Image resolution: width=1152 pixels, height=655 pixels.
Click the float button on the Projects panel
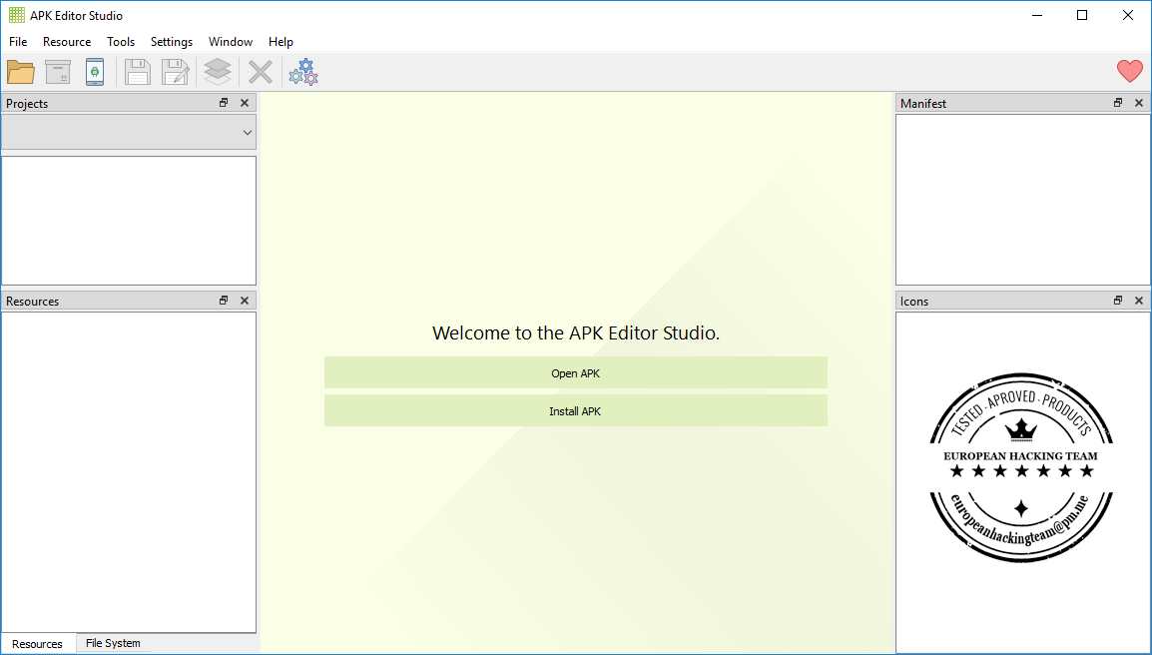coord(223,102)
